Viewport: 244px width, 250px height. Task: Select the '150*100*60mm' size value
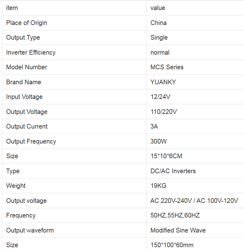pos(172,245)
